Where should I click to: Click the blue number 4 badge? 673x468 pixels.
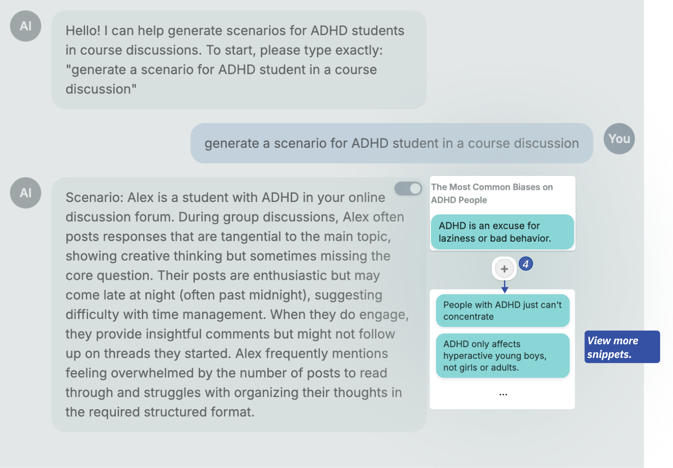coord(525,264)
